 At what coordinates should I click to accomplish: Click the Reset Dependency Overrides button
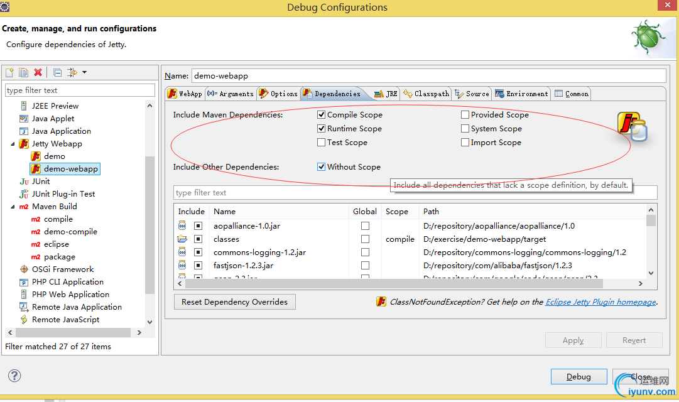234,302
